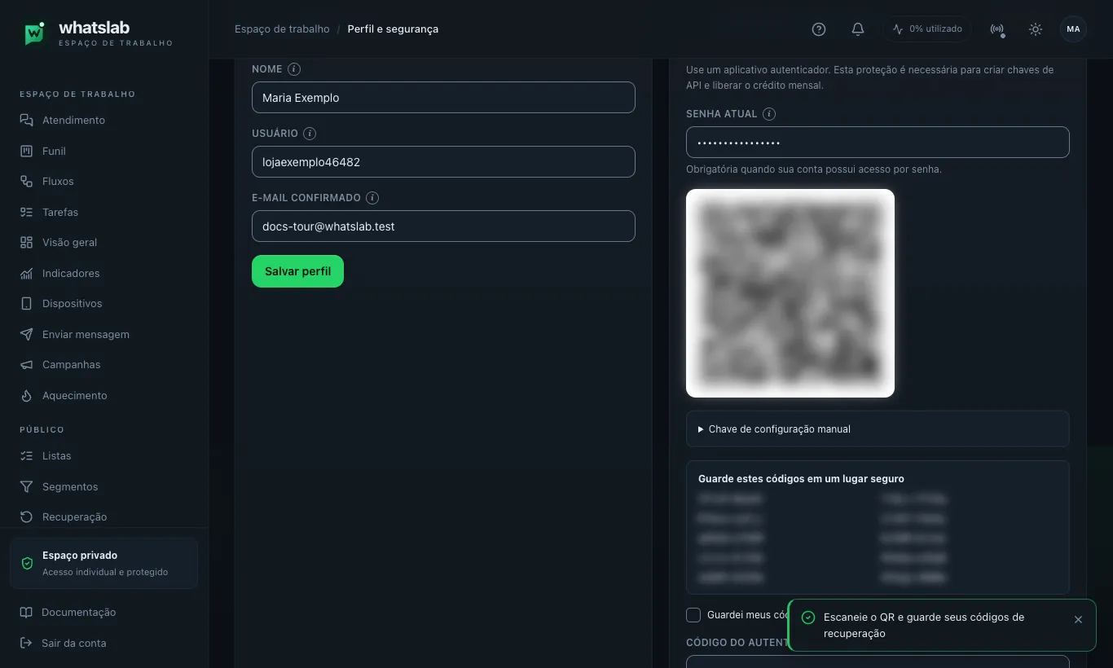Show info icon next to USUÁRIO label
The height and width of the screenshot is (668, 1113).
(x=310, y=134)
